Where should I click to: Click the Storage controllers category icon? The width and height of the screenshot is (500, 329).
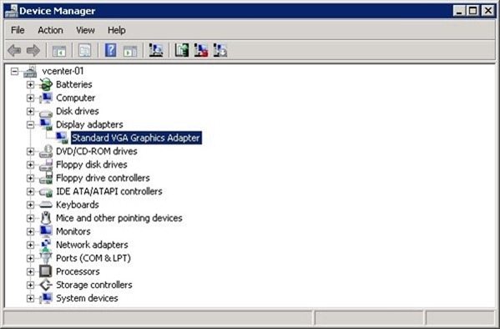tap(46, 285)
